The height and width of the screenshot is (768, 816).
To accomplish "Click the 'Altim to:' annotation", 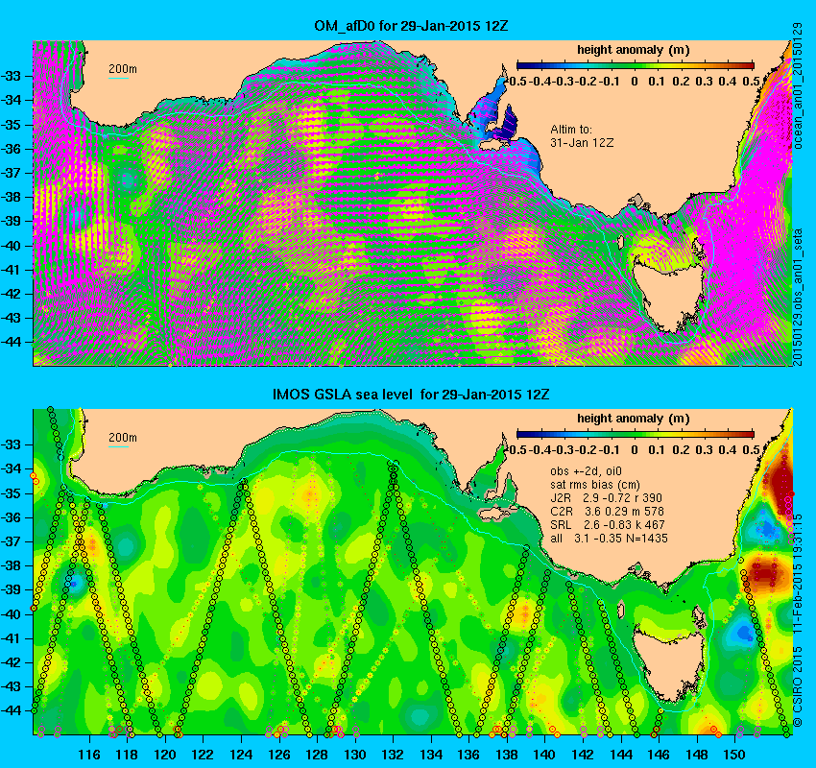I will [571, 129].
